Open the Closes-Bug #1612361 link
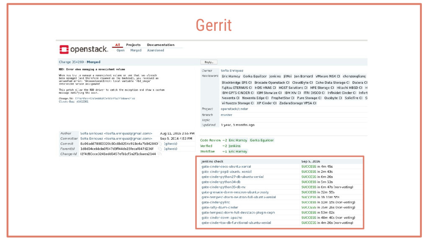 click(x=74, y=102)
